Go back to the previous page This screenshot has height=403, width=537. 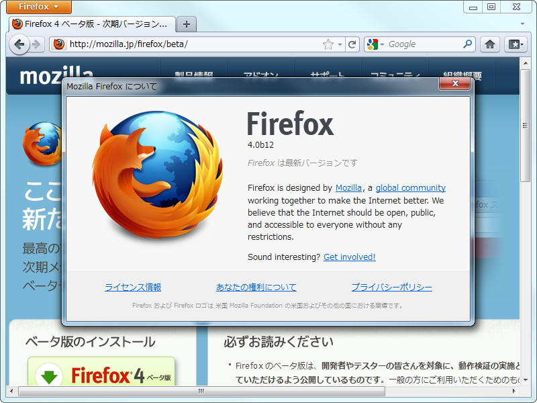point(19,45)
